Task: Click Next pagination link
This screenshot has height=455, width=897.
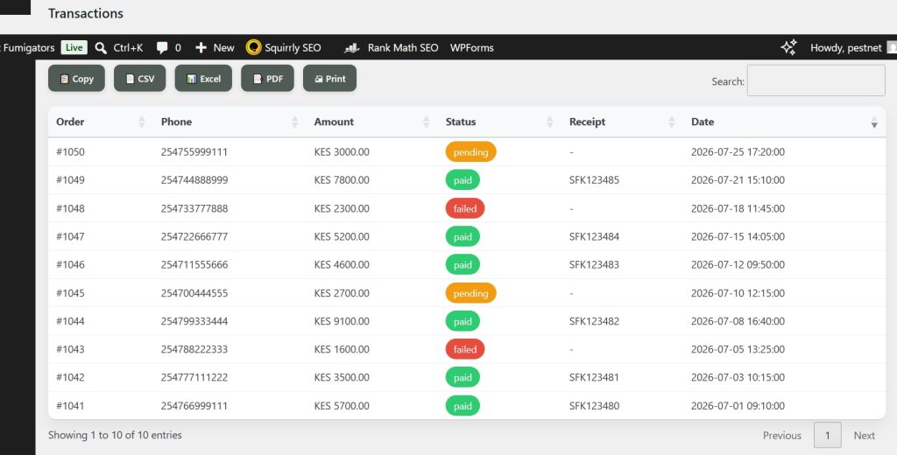Action: (864, 436)
